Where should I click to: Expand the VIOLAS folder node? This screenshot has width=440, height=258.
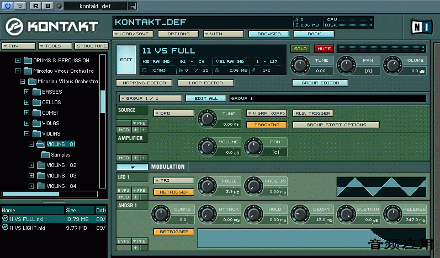pos(26,123)
